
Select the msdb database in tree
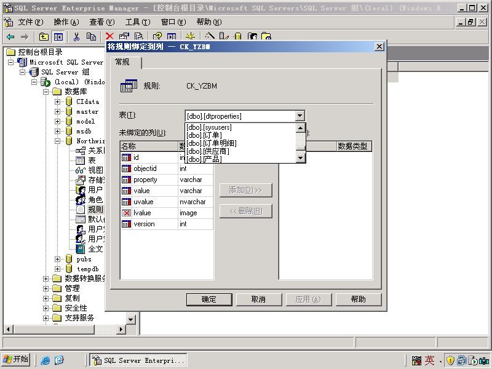pyautogui.click(x=84, y=131)
